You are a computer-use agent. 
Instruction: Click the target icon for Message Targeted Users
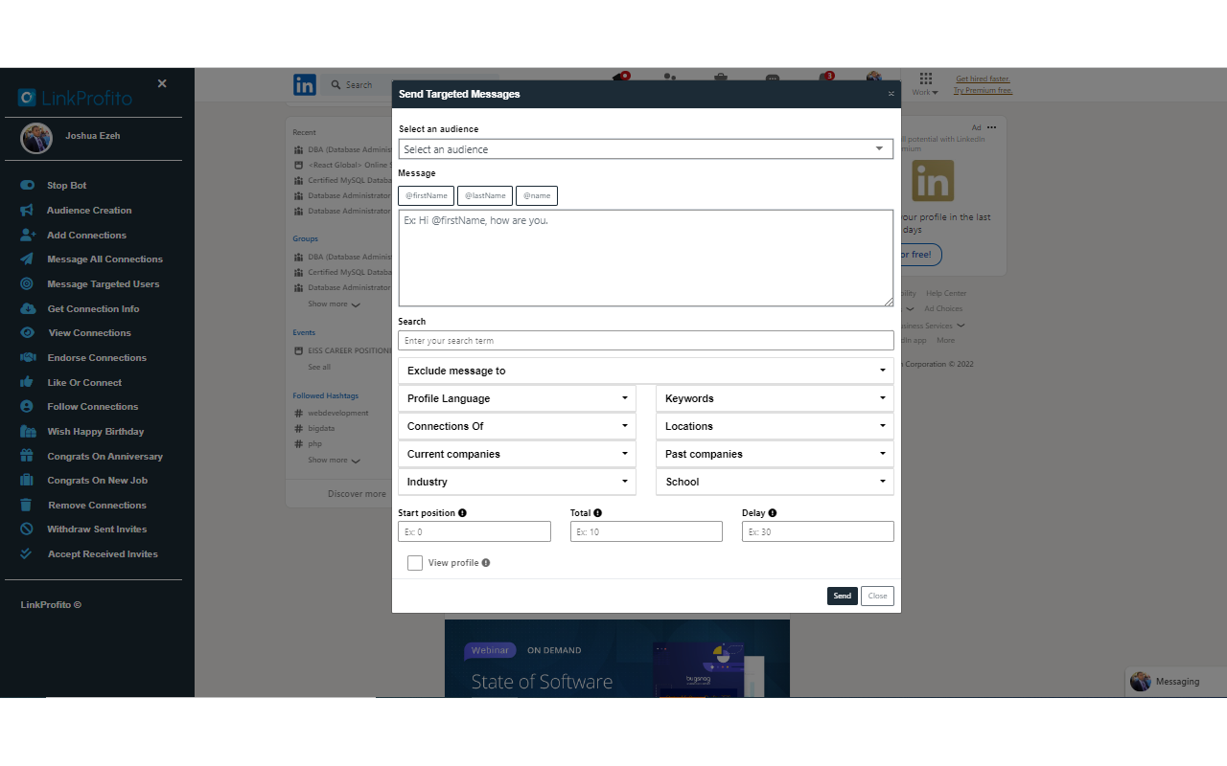click(27, 283)
